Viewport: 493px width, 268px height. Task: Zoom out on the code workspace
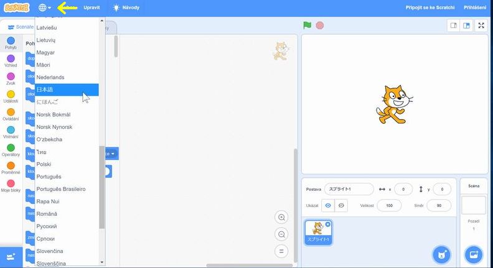pyautogui.click(x=281, y=234)
